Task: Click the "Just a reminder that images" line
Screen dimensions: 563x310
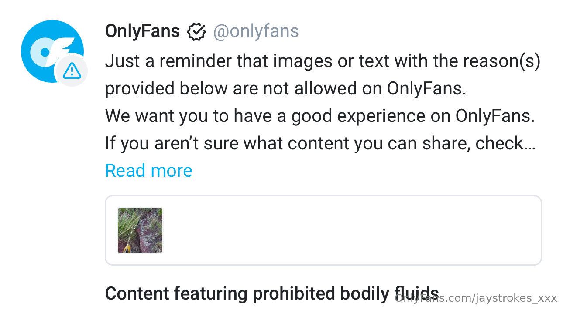Action: [323, 61]
